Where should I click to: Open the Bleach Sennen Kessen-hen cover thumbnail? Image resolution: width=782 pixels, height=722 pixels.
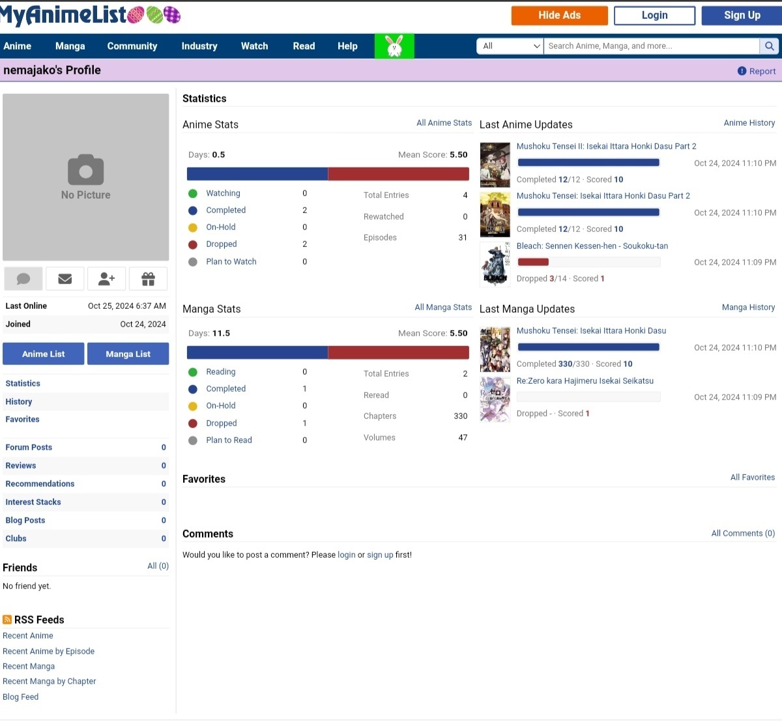pyautogui.click(x=495, y=264)
